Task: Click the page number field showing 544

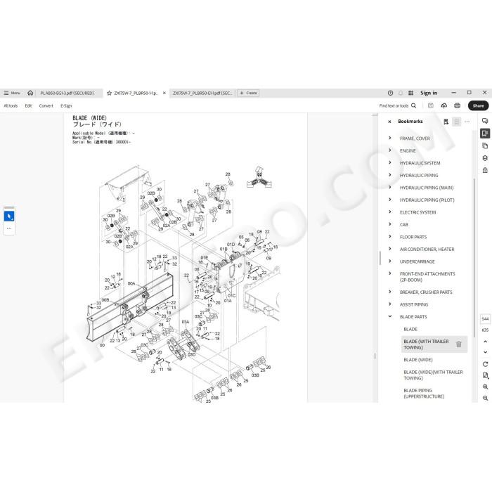Action: coord(485,319)
